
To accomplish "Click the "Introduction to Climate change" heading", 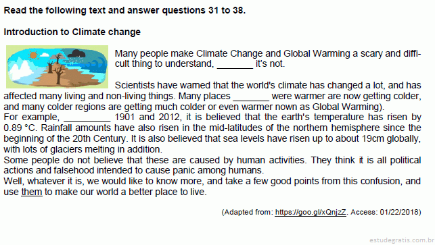I will [72, 32].
